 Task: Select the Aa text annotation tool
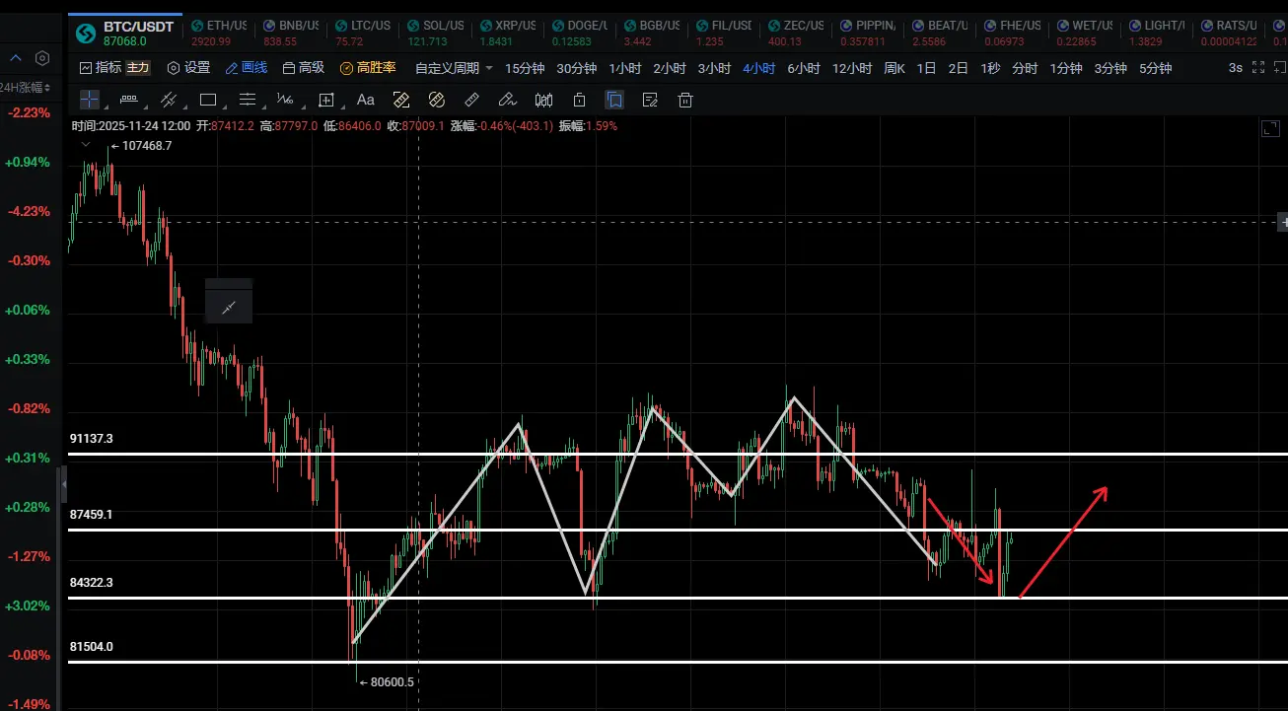365,100
